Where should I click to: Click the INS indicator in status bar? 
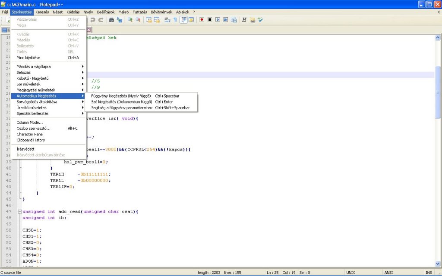(428, 273)
